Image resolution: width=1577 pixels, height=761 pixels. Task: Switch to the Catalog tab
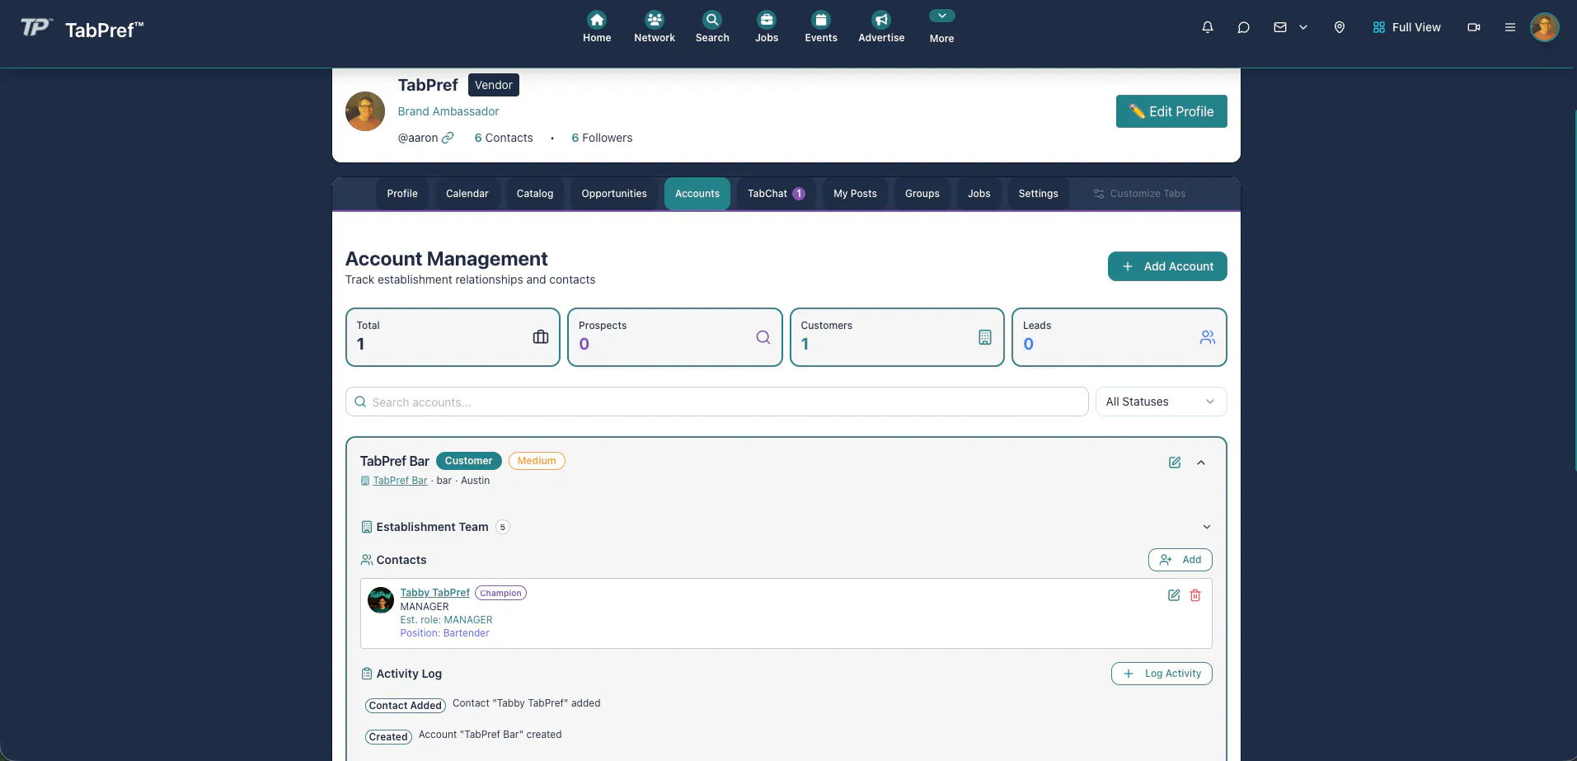[x=535, y=194]
